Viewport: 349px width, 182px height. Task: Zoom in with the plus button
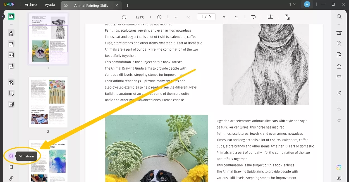tap(159, 17)
